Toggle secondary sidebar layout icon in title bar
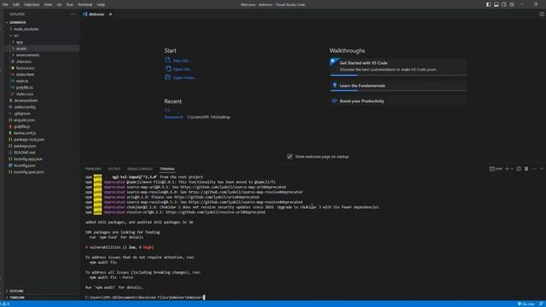The image size is (546, 307). point(504,4)
